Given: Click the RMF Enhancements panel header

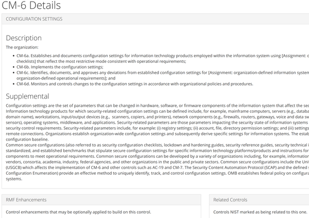Looking at the screenshot, I should coord(24,199).
